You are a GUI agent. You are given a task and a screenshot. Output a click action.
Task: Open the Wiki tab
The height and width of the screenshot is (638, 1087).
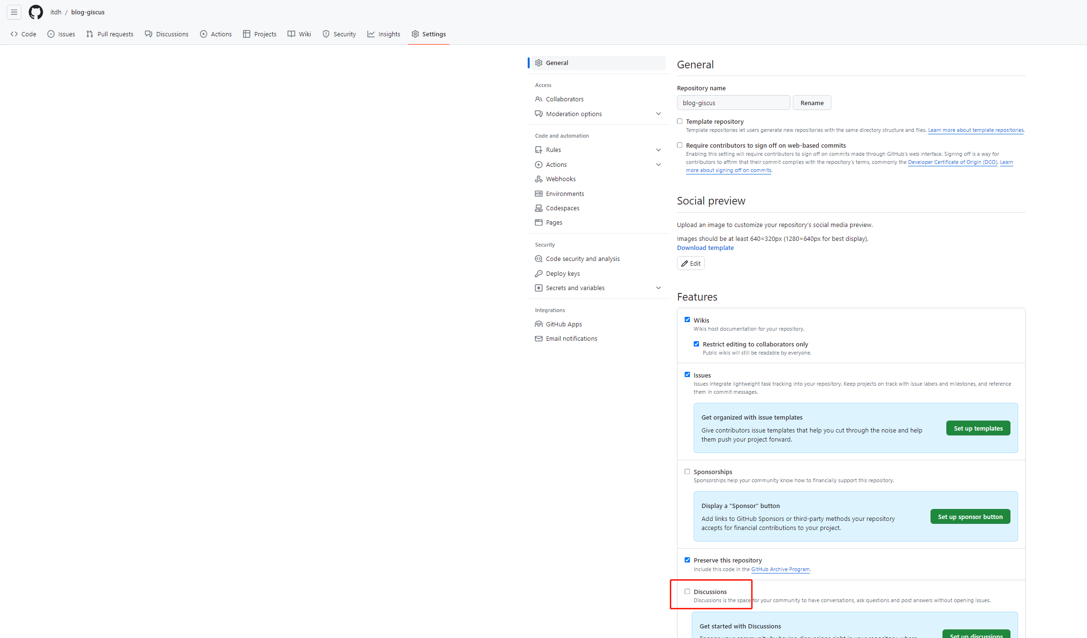coord(299,34)
